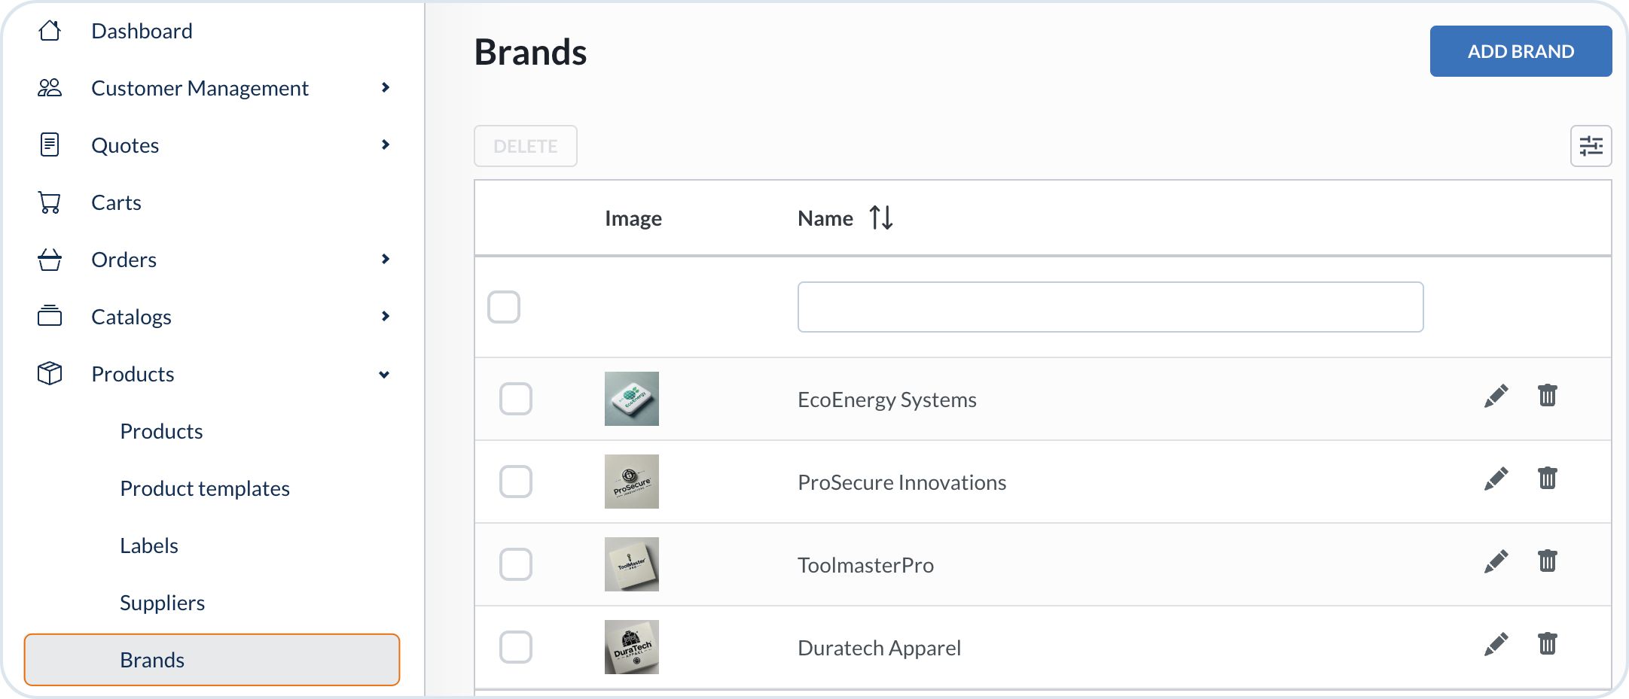Edit EcoEnergy Systems with pencil icon
Image resolution: width=1629 pixels, height=699 pixels.
[x=1496, y=397]
